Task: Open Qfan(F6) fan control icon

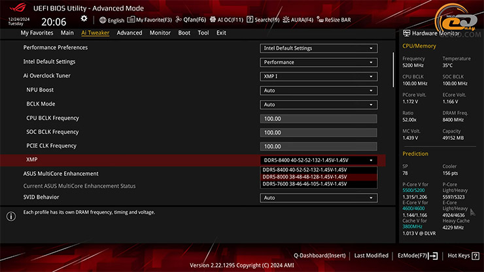Action: click(x=179, y=20)
